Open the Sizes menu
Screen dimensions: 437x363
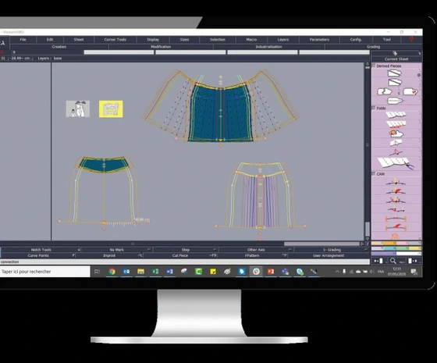click(184, 40)
